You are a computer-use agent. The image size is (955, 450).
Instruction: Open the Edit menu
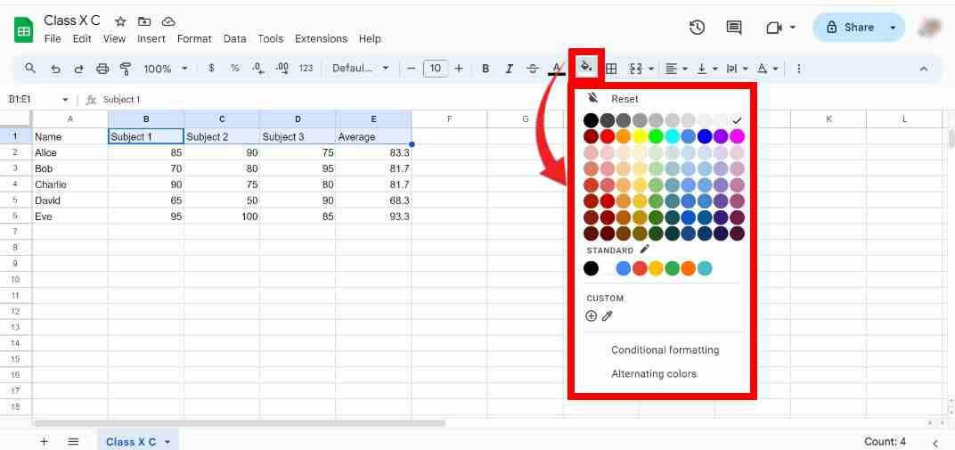82,39
